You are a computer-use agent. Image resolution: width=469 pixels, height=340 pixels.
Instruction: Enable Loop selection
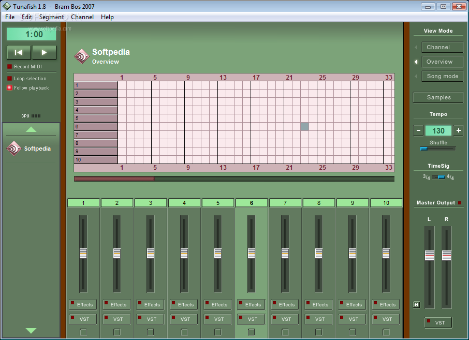pos(9,78)
